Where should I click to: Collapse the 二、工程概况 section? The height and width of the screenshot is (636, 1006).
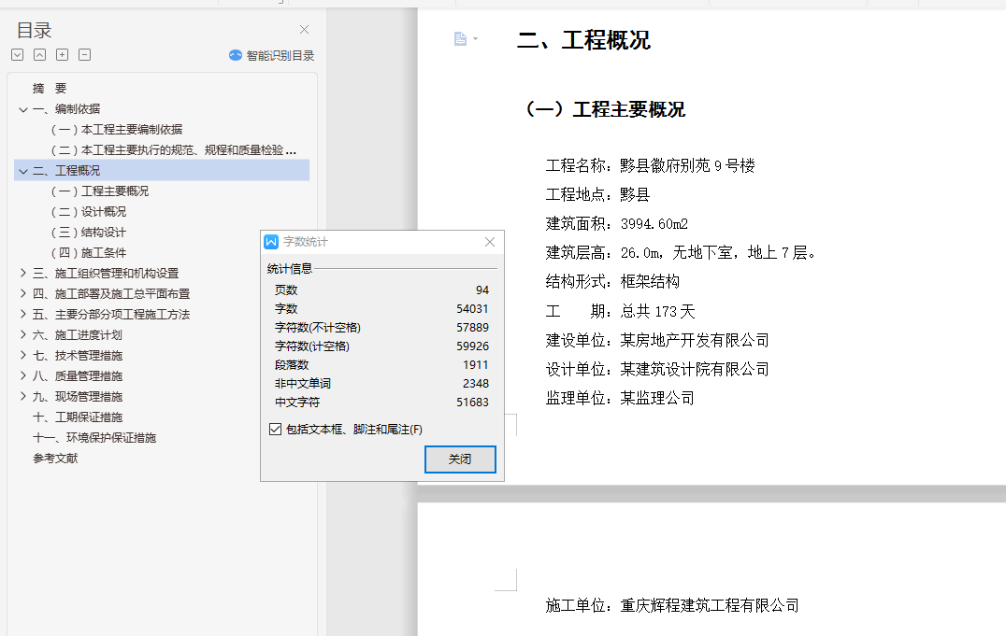[x=23, y=171]
